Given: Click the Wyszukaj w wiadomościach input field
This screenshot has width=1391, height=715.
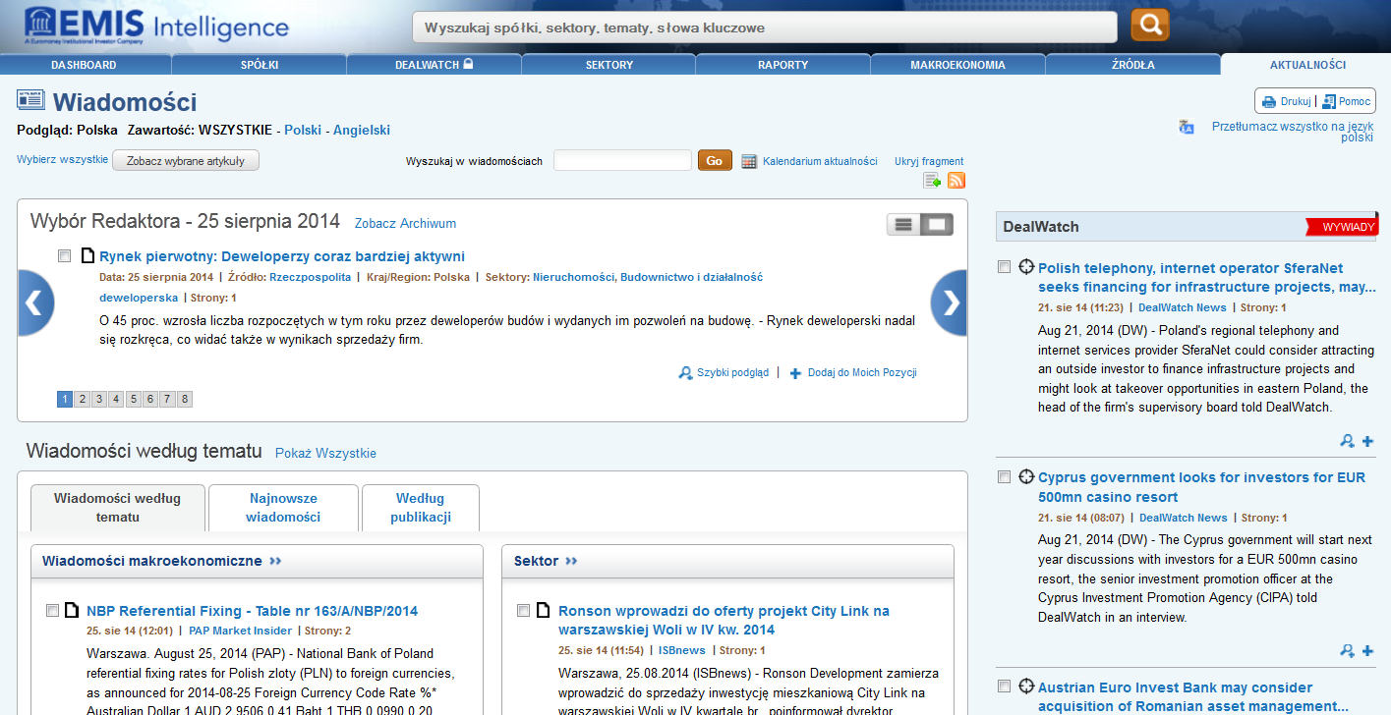Looking at the screenshot, I should point(622,160).
